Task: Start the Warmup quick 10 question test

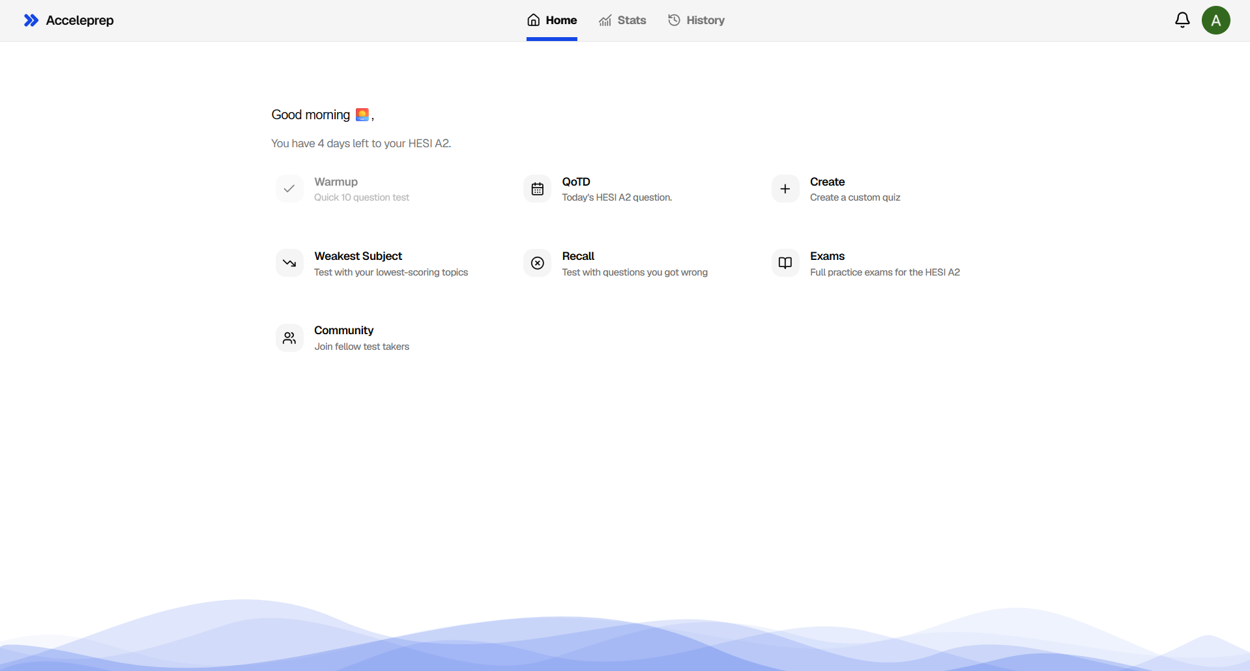Action: [362, 197]
